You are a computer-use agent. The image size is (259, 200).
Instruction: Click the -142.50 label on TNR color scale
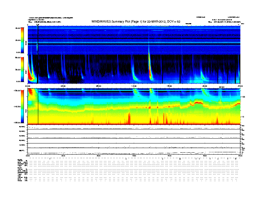[x=17, y=107]
